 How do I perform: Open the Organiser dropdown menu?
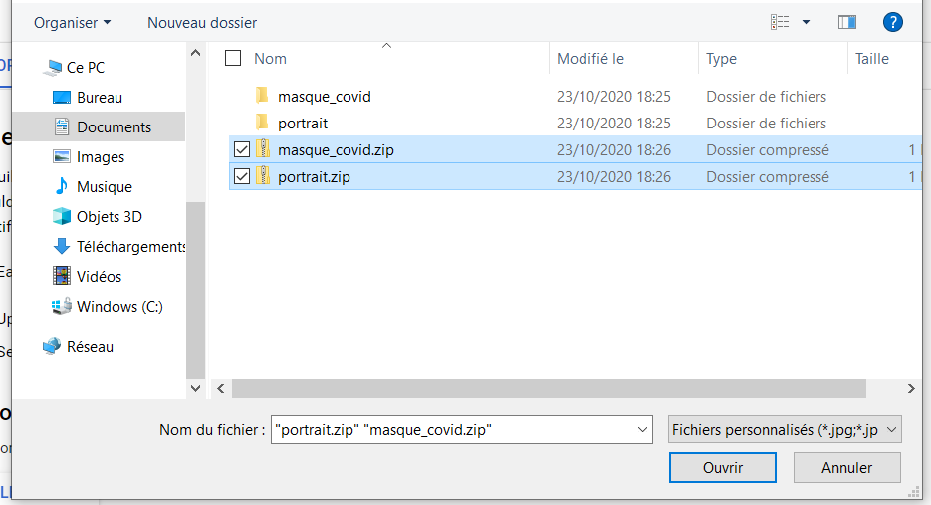tap(72, 22)
